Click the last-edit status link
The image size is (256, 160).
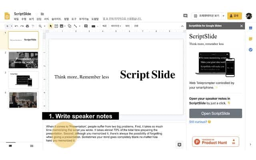[122, 19]
